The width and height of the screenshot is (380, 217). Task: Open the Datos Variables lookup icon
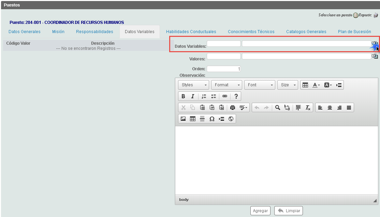click(375, 44)
